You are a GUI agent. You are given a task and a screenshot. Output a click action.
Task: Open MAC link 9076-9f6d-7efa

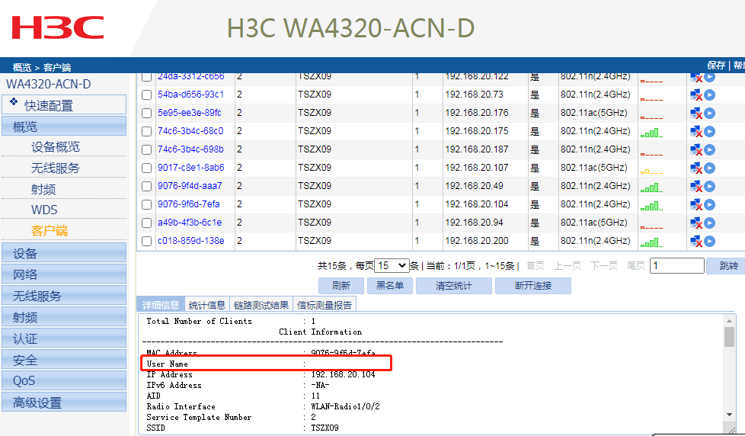click(189, 204)
